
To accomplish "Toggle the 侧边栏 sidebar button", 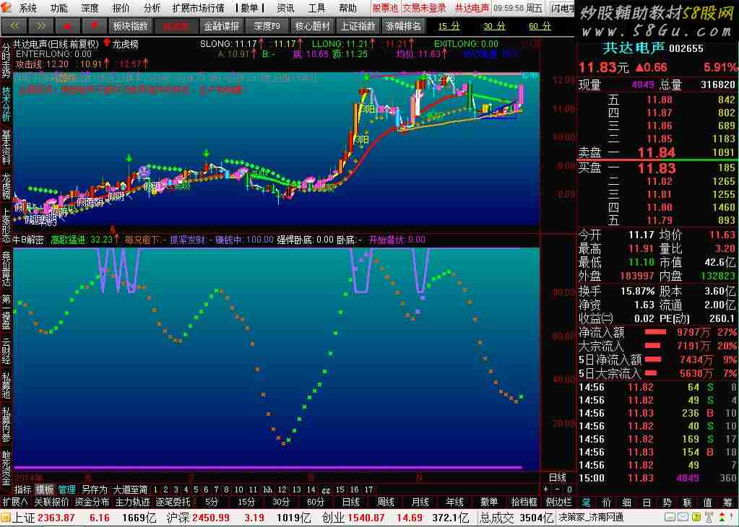I will pos(558,502).
